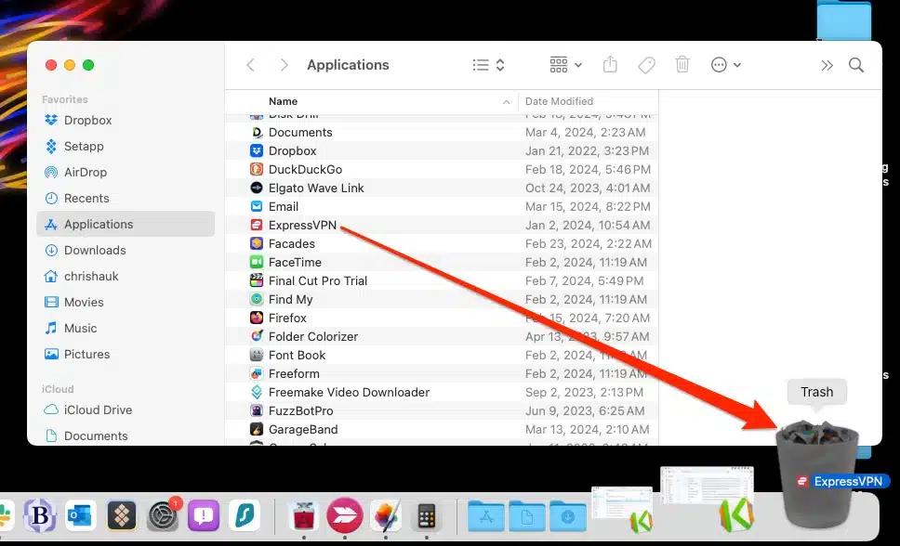
Task: Open the More actions ellipsis menu
Action: coord(725,65)
